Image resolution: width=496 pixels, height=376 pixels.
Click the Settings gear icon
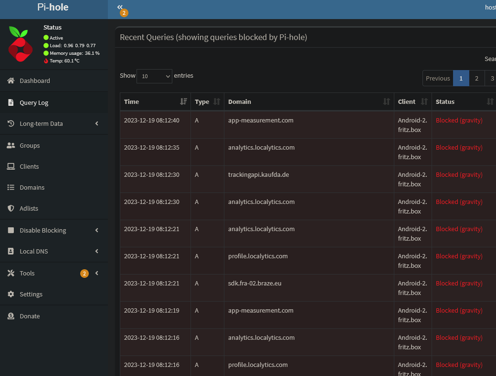pyautogui.click(x=11, y=294)
